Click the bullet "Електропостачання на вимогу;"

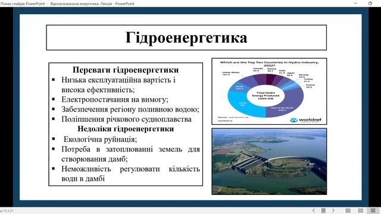coord(115,99)
